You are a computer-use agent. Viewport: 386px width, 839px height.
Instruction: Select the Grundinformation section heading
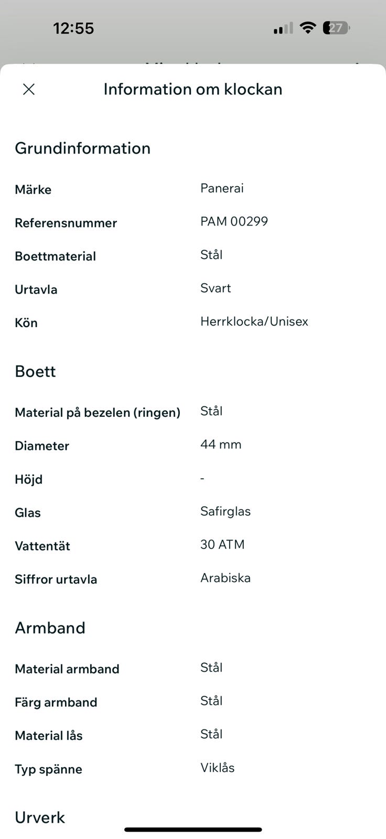click(x=82, y=148)
